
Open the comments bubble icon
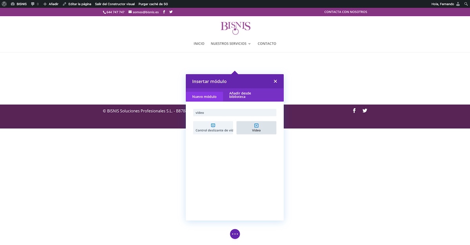click(33, 4)
